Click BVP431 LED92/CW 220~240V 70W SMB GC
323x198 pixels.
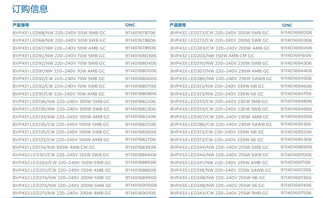click(59, 78)
